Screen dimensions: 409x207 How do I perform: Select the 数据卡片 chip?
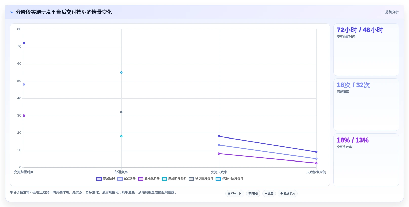click(x=288, y=194)
